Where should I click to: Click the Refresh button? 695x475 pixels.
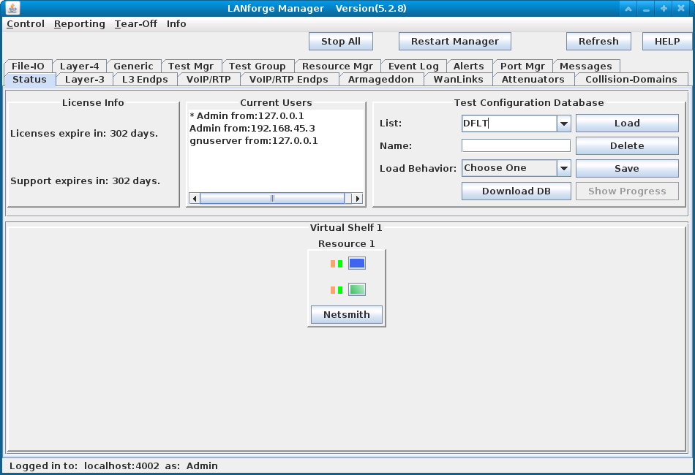(599, 41)
